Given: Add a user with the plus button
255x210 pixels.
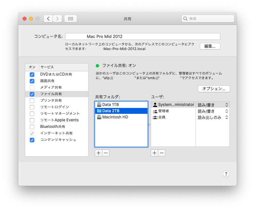Looking at the screenshot, I should point(155,153).
